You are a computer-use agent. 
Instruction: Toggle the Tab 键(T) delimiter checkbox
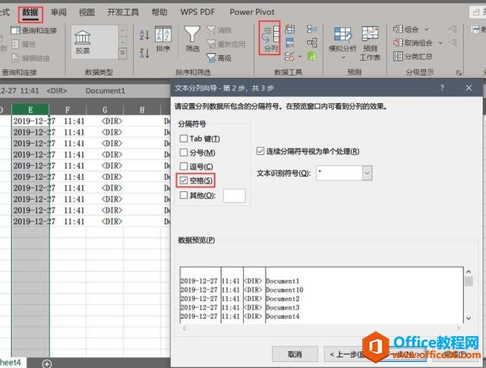[184, 138]
